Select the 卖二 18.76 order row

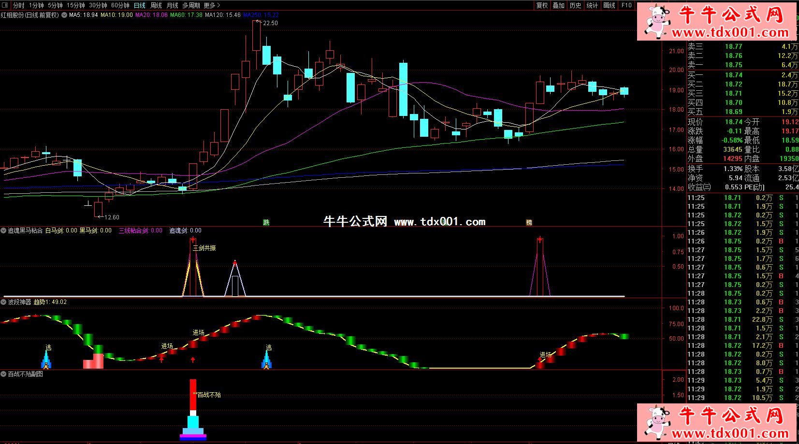(742, 56)
